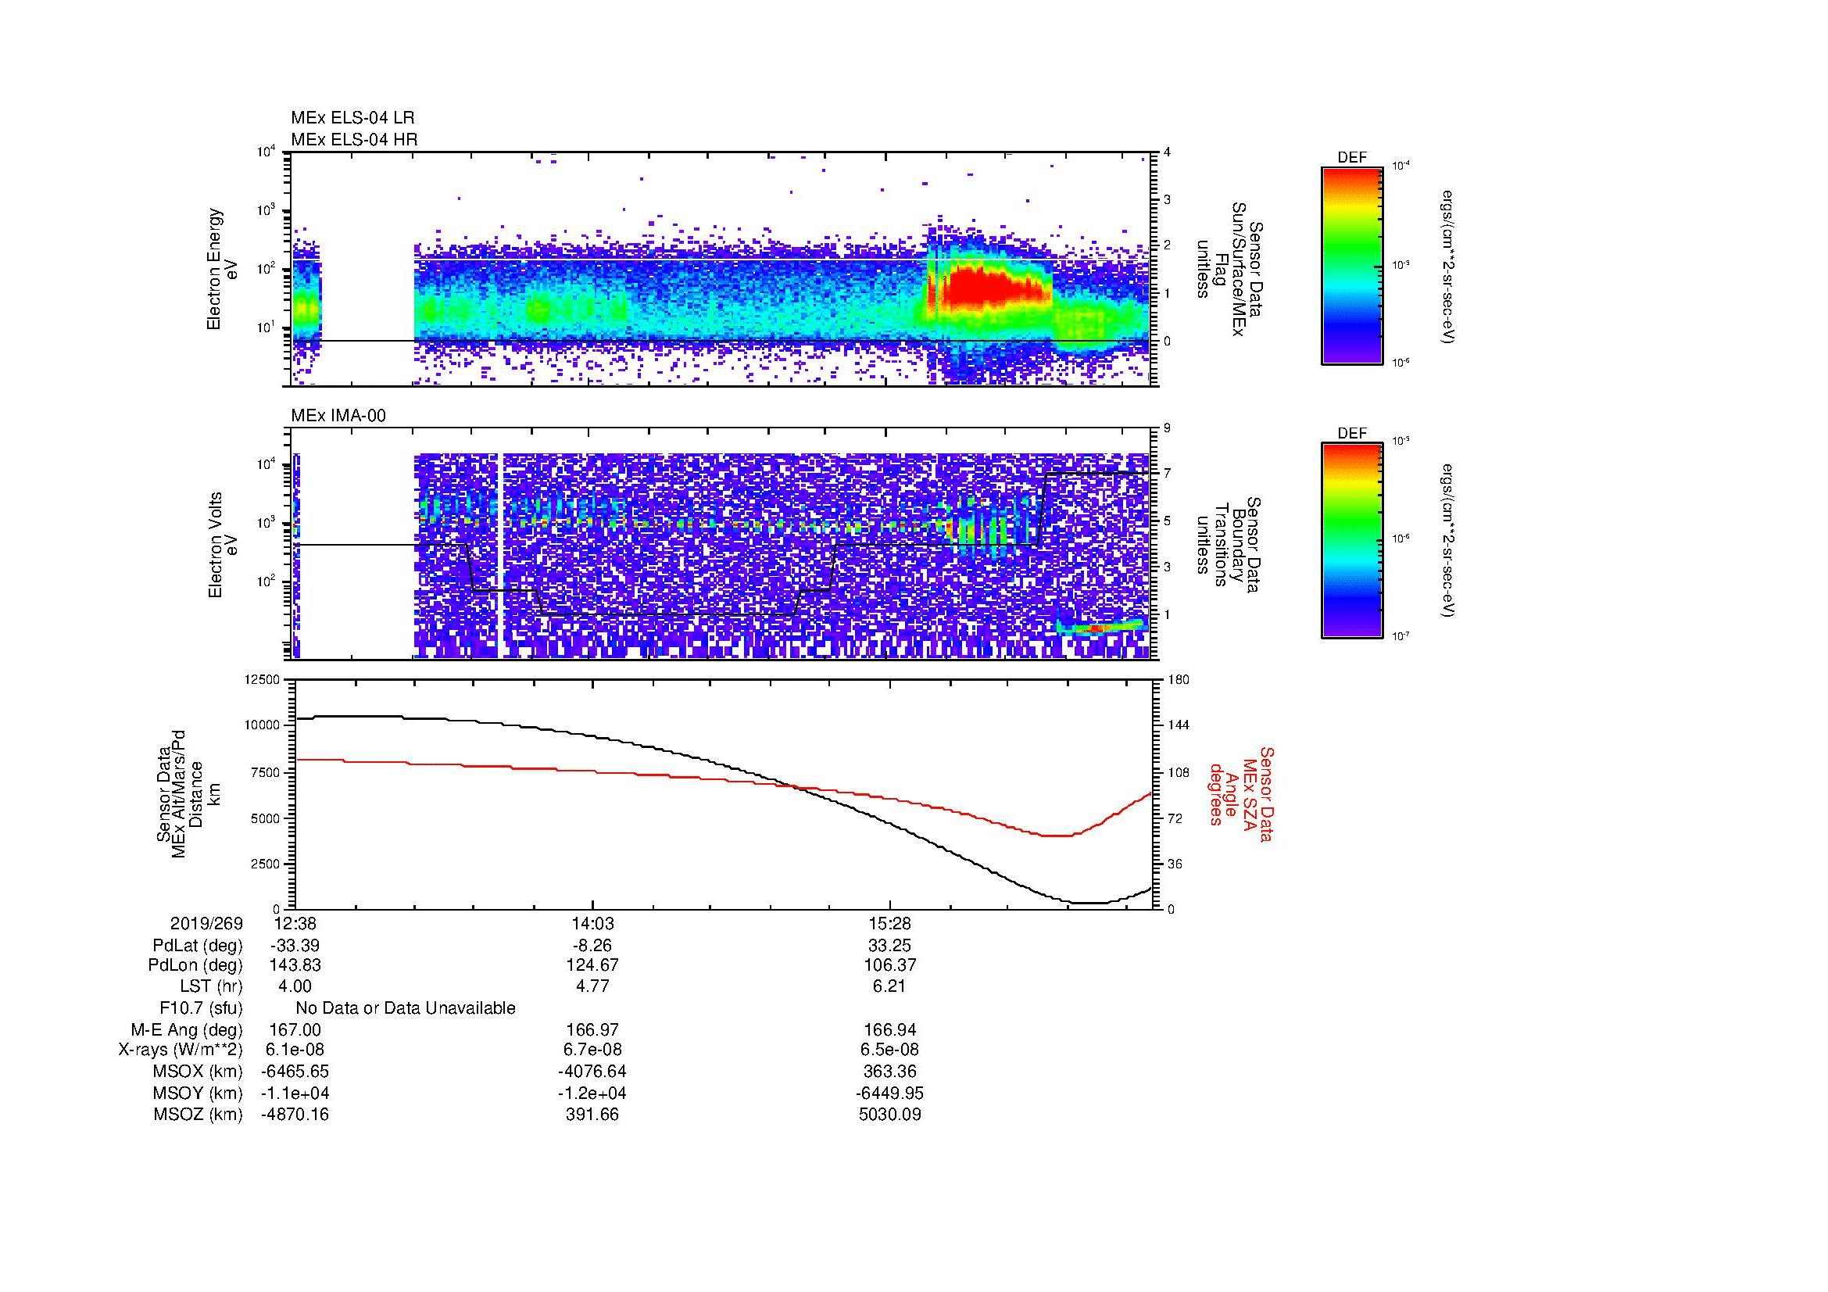Click the 'LST (hr)' row label

[x=211, y=986]
